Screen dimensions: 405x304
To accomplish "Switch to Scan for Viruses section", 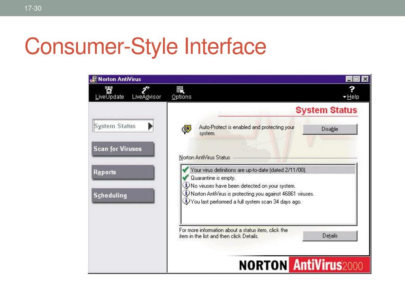I will pos(123,149).
